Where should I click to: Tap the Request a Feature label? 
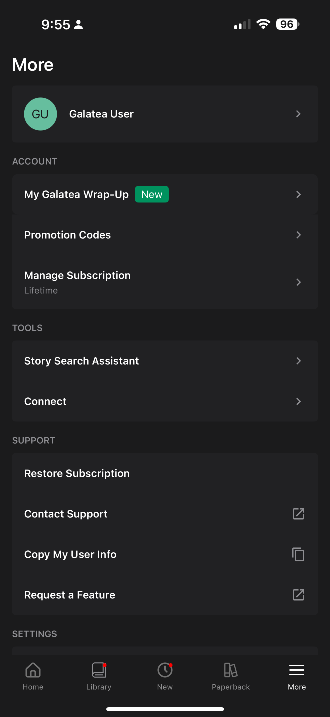70,595
